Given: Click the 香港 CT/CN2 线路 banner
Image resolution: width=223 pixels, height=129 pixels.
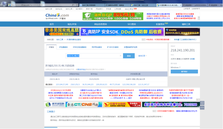Looking at the screenshot, I should pos(84,104).
